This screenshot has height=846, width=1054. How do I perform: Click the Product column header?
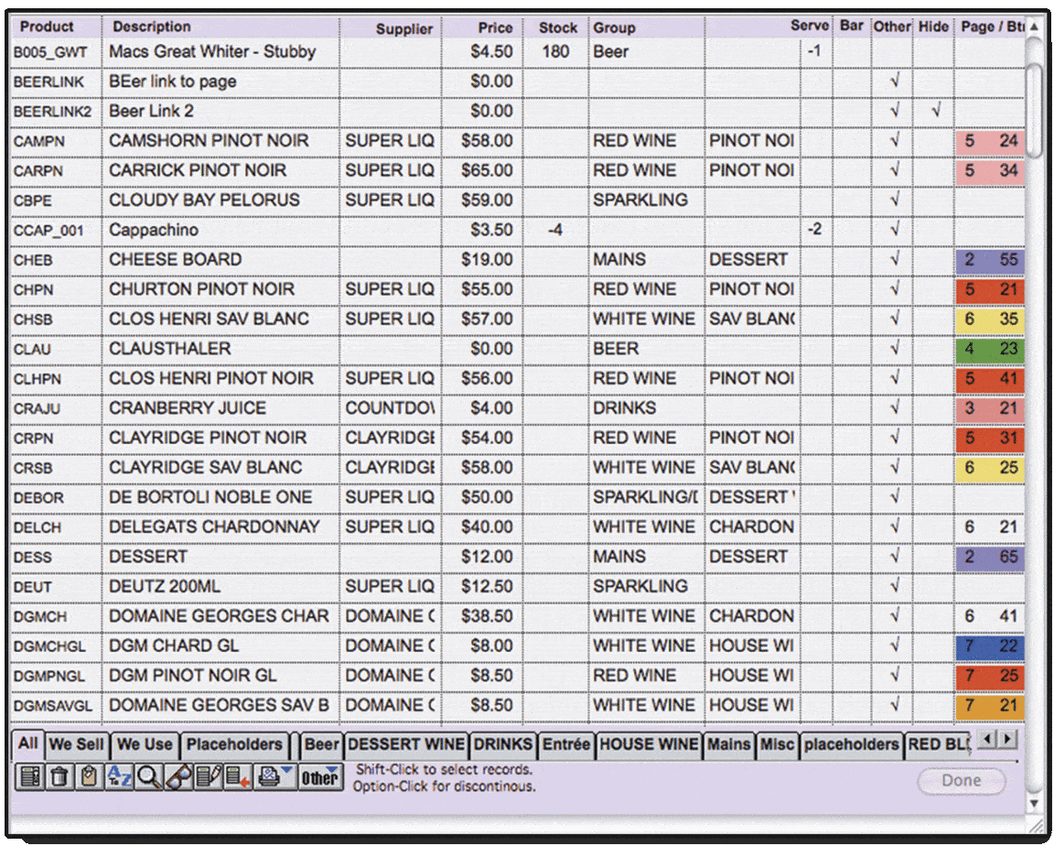click(x=47, y=27)
